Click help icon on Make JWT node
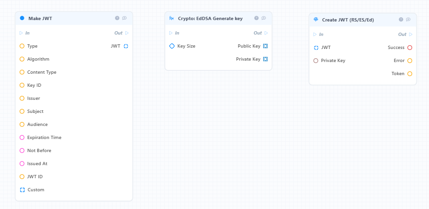This screenshot has width=429, height=209. point(117,18)
